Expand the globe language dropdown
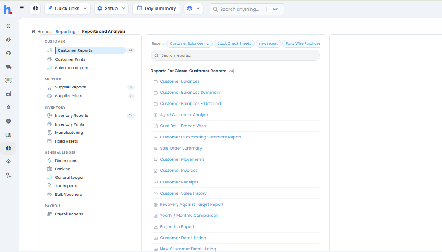 click(x=193, y=8)
